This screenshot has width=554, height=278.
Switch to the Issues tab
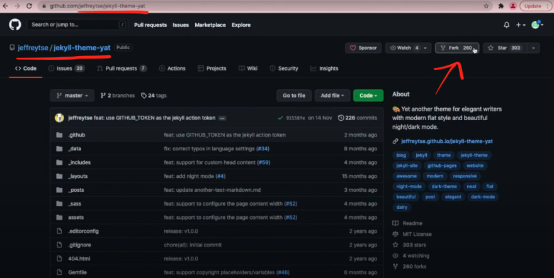click(66, 69)
